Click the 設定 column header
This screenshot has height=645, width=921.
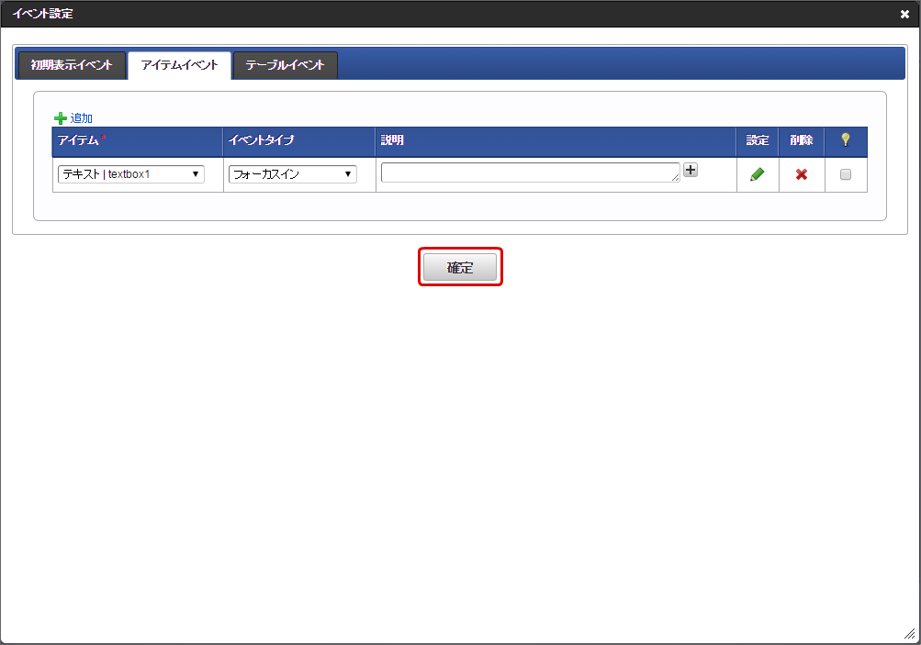tap(758, 141)
